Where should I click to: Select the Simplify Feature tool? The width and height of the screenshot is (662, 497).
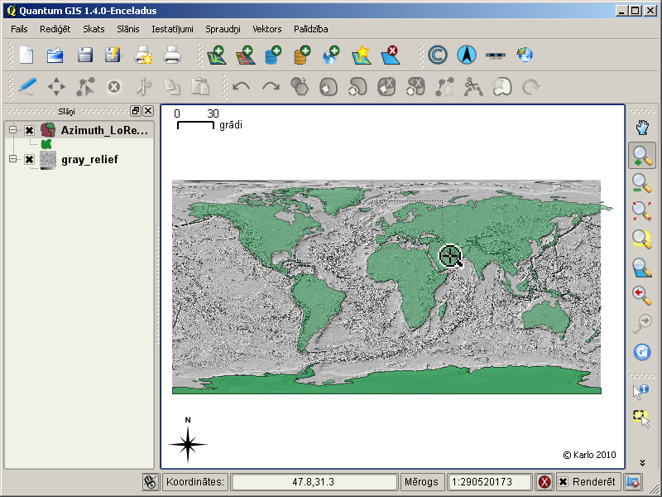(x=300, y=87)
